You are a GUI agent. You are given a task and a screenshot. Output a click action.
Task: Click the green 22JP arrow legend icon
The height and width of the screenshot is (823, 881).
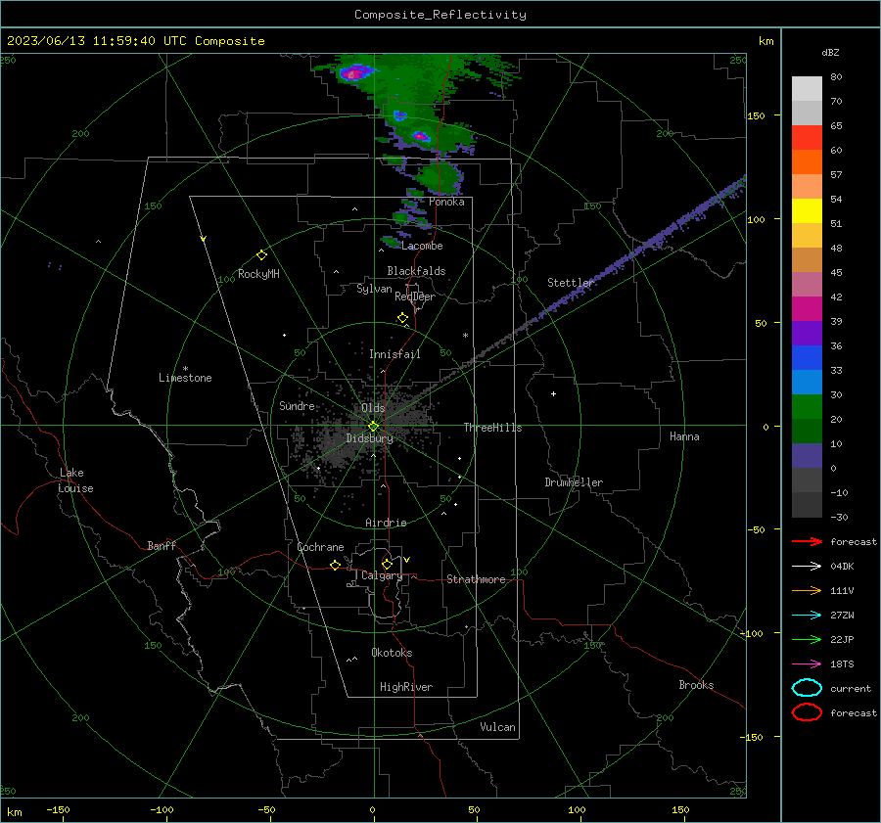(807, 639)
